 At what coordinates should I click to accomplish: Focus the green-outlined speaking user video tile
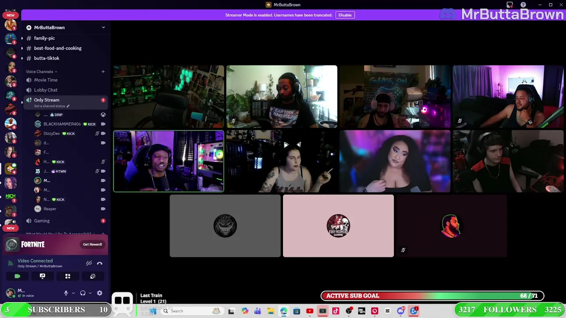168,161
